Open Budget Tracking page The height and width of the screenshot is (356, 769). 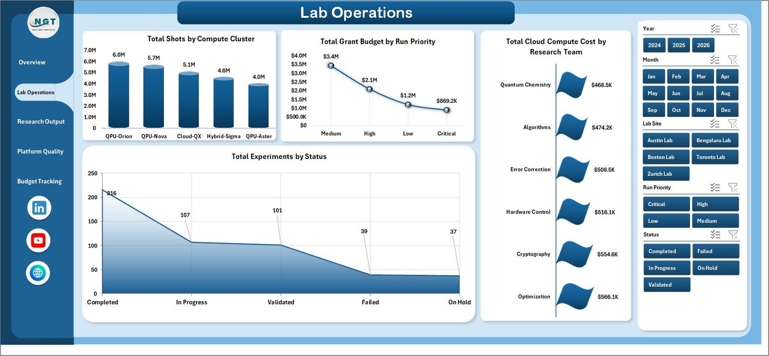39,181
